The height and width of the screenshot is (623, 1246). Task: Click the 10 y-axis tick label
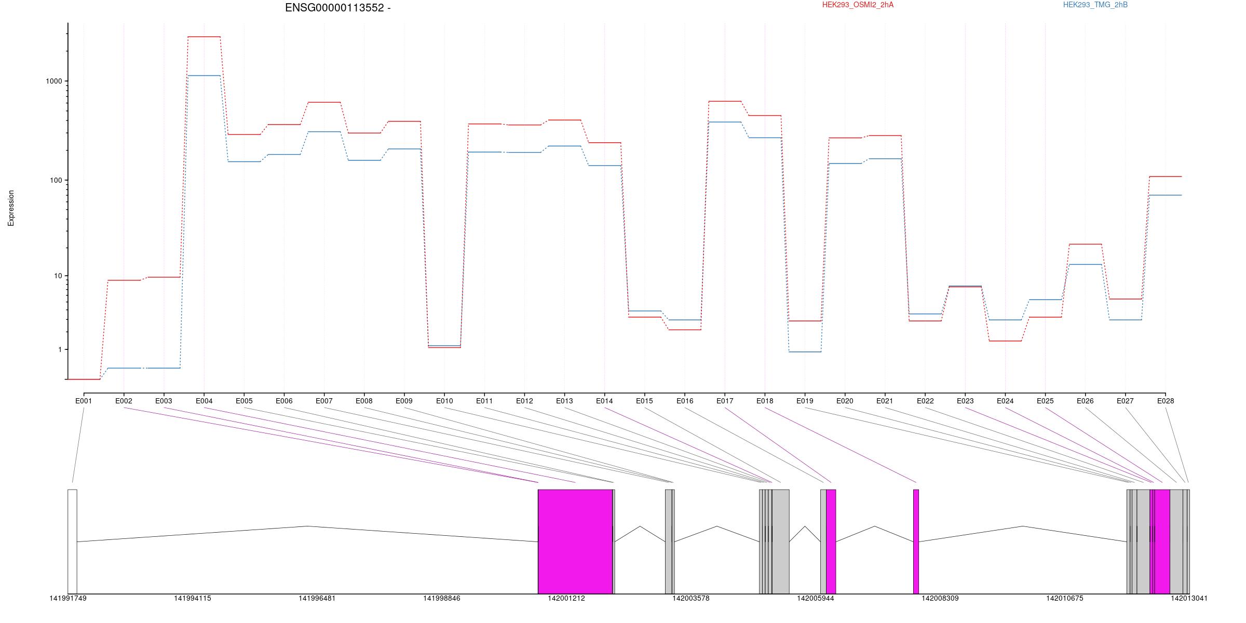pos(58,276)
